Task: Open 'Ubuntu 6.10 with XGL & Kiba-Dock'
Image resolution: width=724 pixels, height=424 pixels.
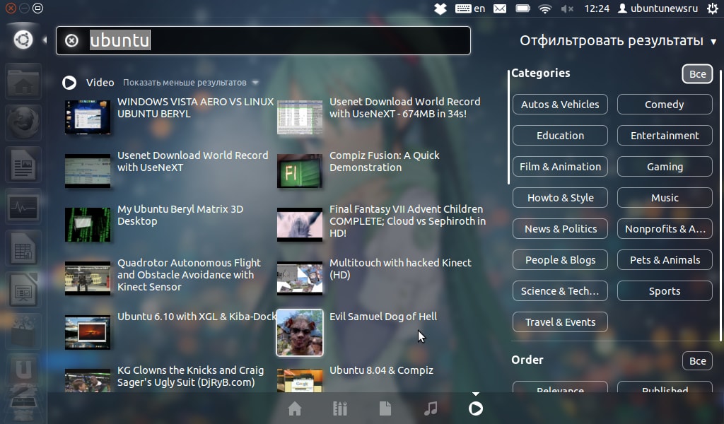Action: coord(197,317)
